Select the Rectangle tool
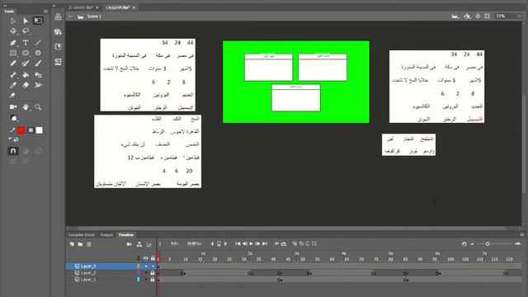Image resolution: width=528 pixels, height=297 pixels. coord(13,53)
